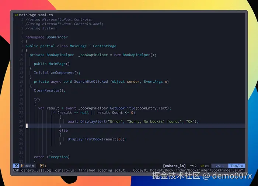Screen dimensions: 258x186
Task: Click line number 32 in the gutter
Action: [21, 157]
